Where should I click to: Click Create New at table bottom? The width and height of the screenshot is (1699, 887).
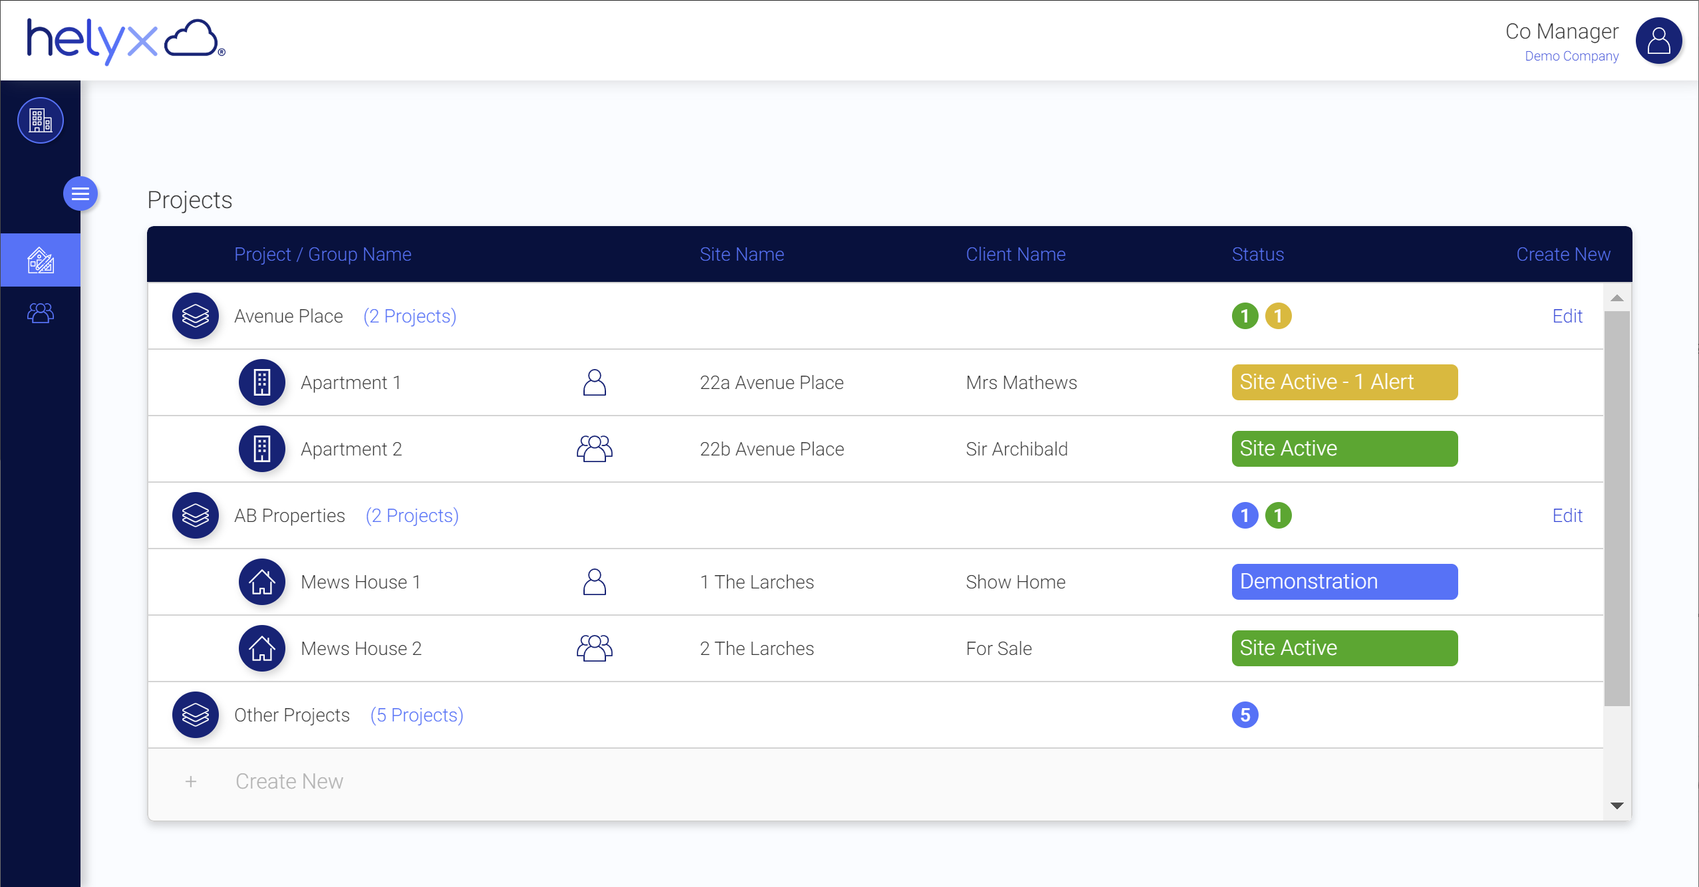[289, 781]
